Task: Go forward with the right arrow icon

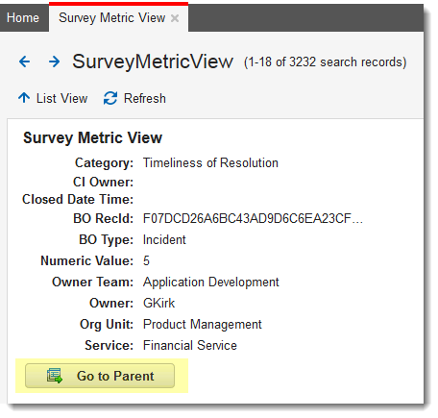Action: pos(54,61)
